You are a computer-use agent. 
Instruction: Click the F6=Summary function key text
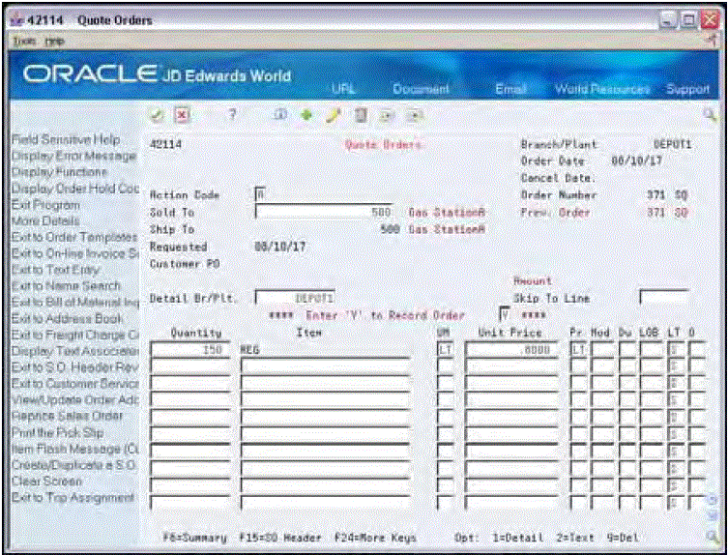tap(195, 538)
